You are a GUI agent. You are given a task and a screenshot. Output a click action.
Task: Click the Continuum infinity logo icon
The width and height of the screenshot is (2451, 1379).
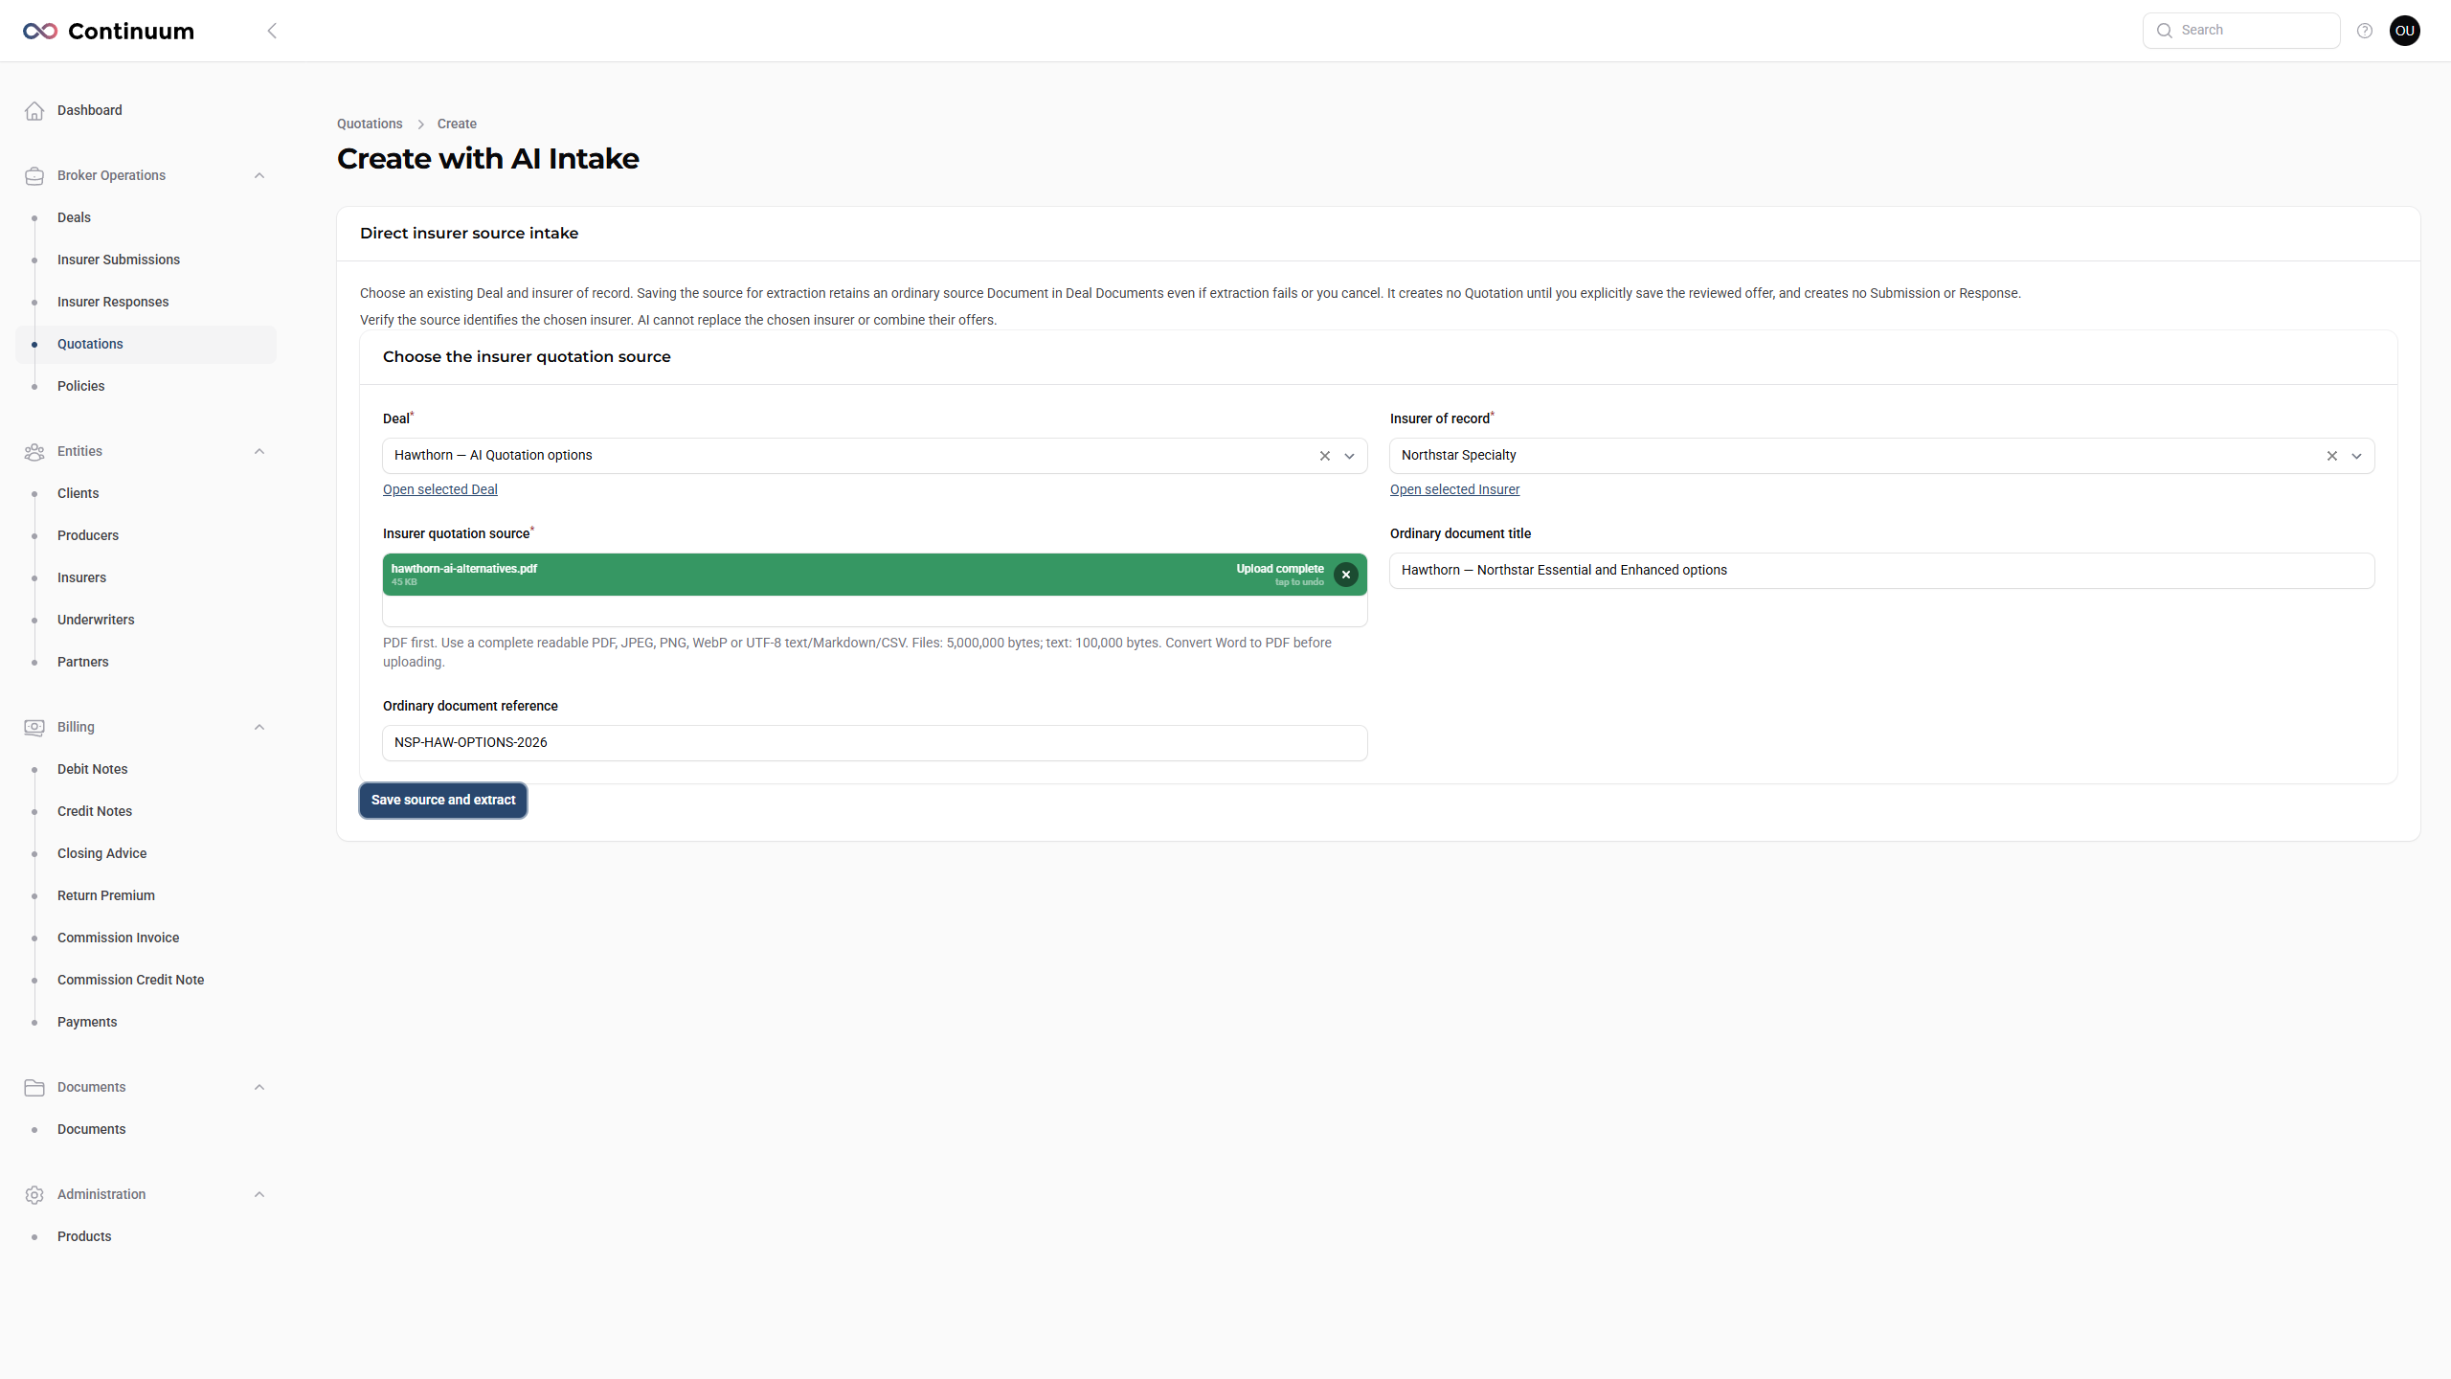(x=40, y=31)
